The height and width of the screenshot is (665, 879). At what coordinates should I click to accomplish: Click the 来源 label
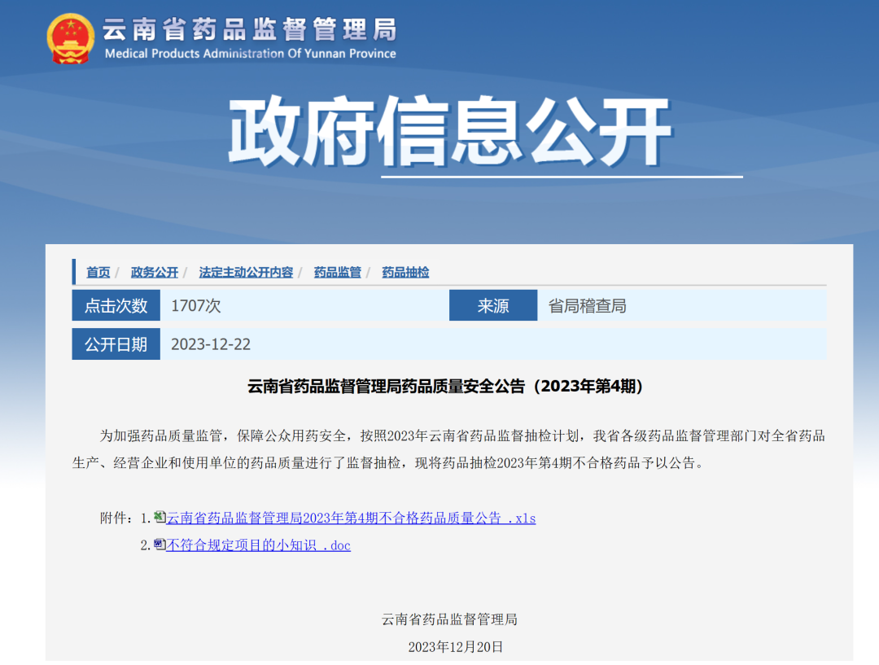493,305
